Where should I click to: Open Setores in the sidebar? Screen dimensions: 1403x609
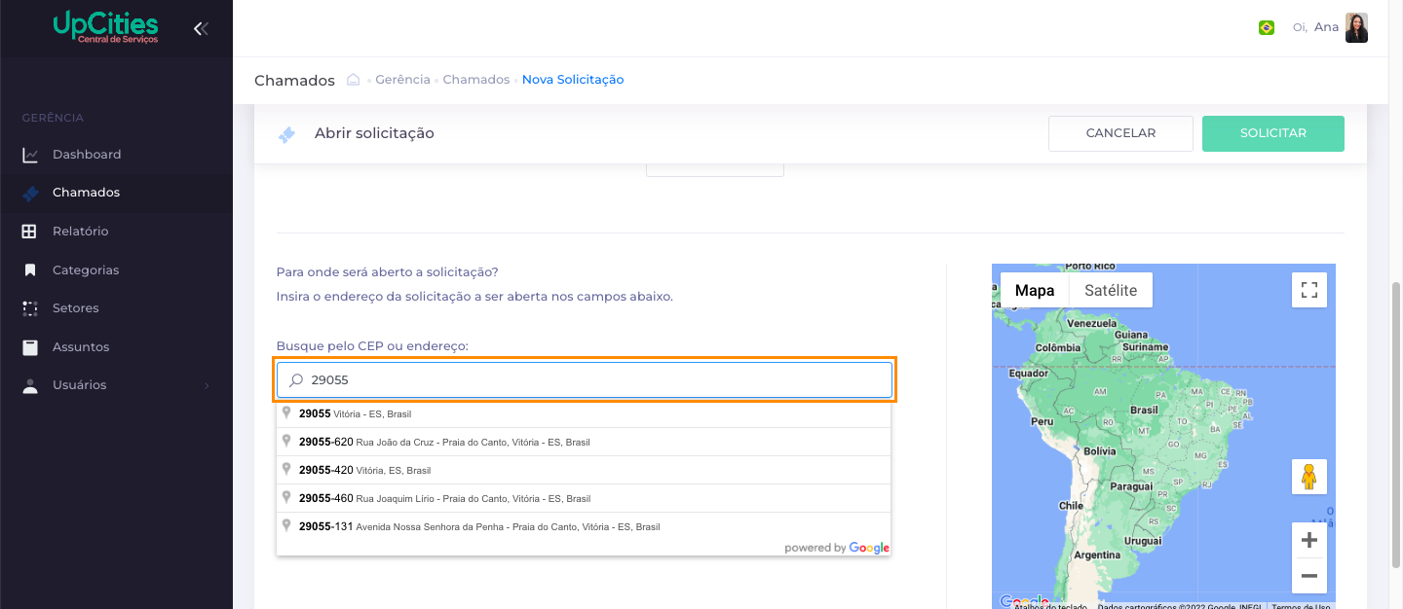pyautogui.click(x=76, y=308)
